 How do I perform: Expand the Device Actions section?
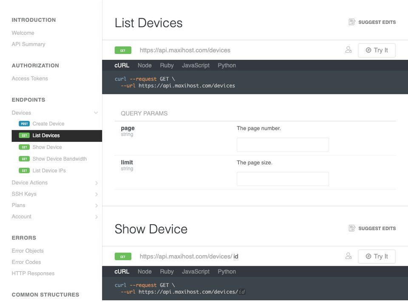pyautogui.click(x=96, y=183)
